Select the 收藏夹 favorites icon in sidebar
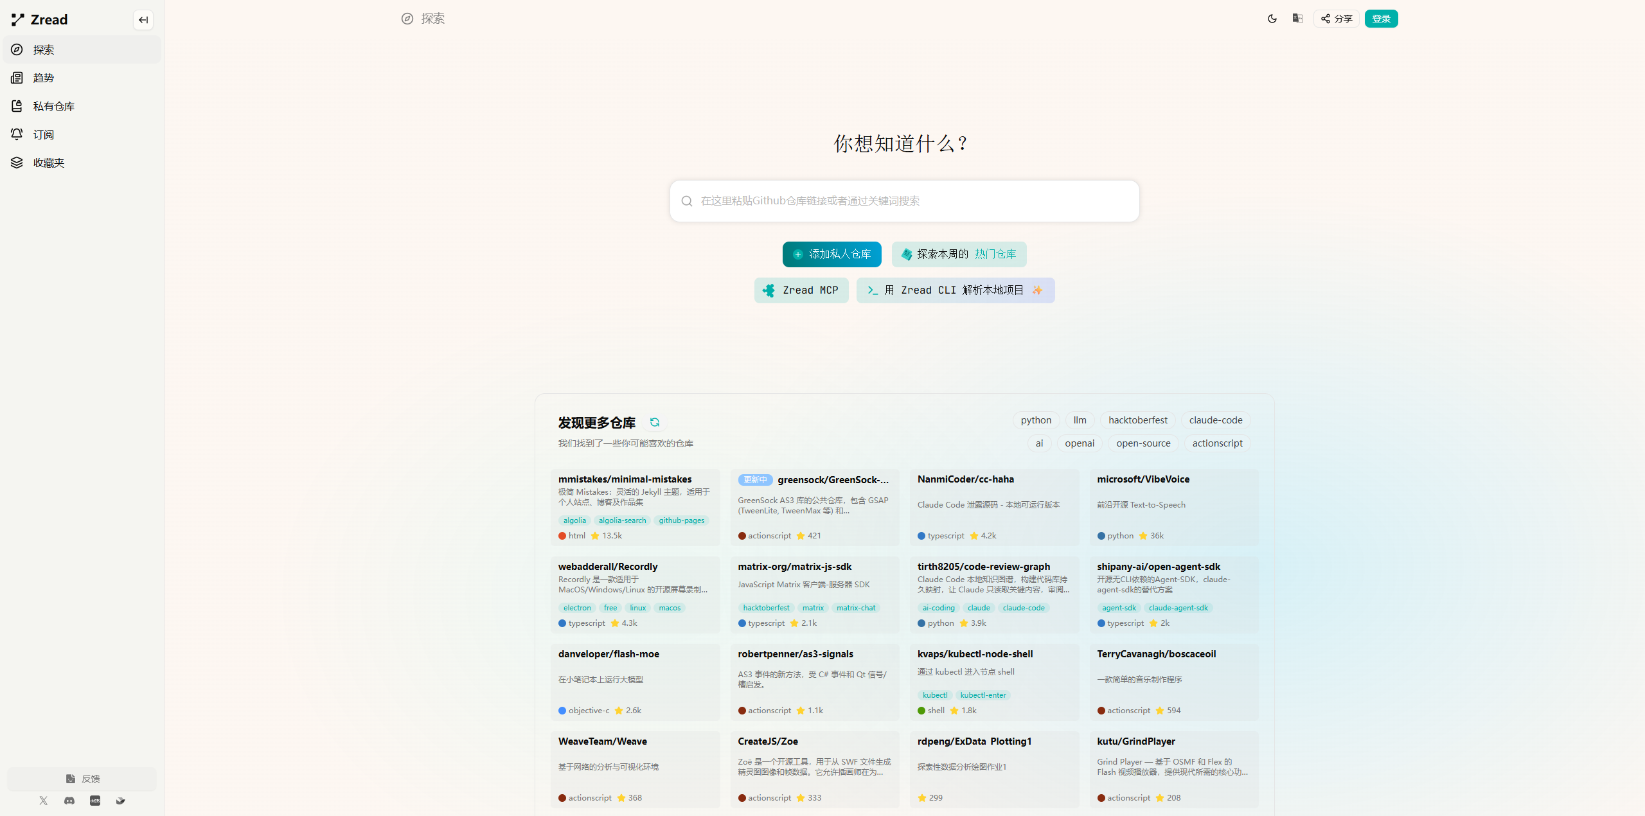The height and width of the screenshot is (816, 1645). (x=17, y=163)
